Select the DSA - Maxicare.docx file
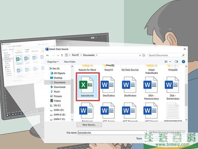This screenshot has width=198, height=149. click(151, 88)
